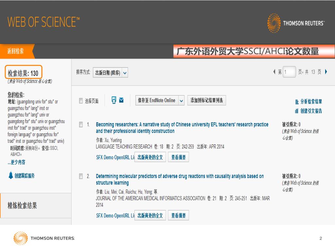Click SFX Demo OpenURL link for result 2
335x251 pixels.
click(x=115, y=216)
